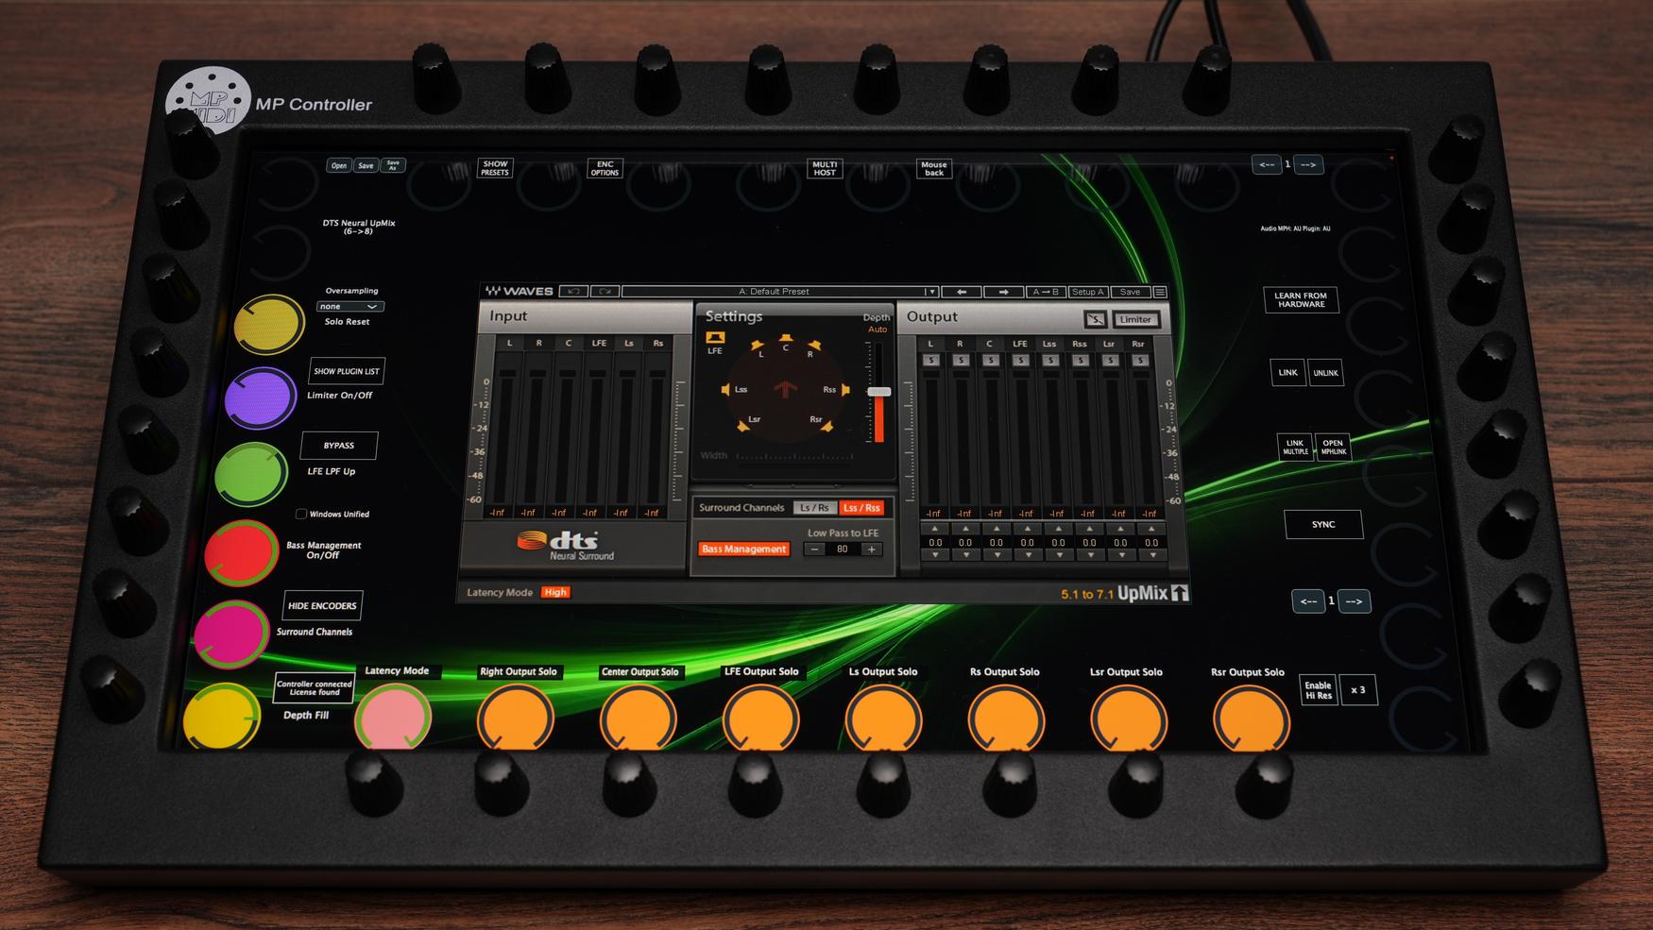This screenshot has width=1653, height=930.
Task: Toggle the Limiter button in Output
Action: pos(1135,319)
